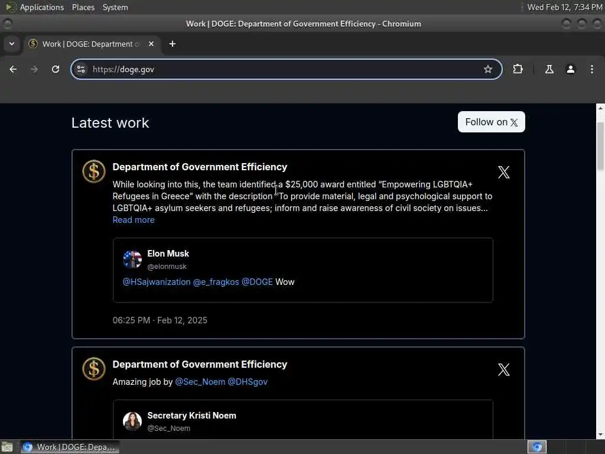
Task: Open the Extensions puzzle icon
Action: (518, 69)
